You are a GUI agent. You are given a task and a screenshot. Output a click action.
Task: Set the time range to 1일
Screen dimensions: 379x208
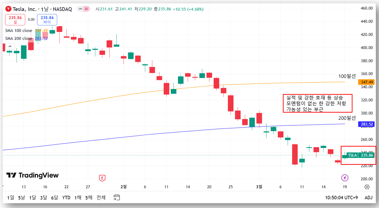click(11, 198)
